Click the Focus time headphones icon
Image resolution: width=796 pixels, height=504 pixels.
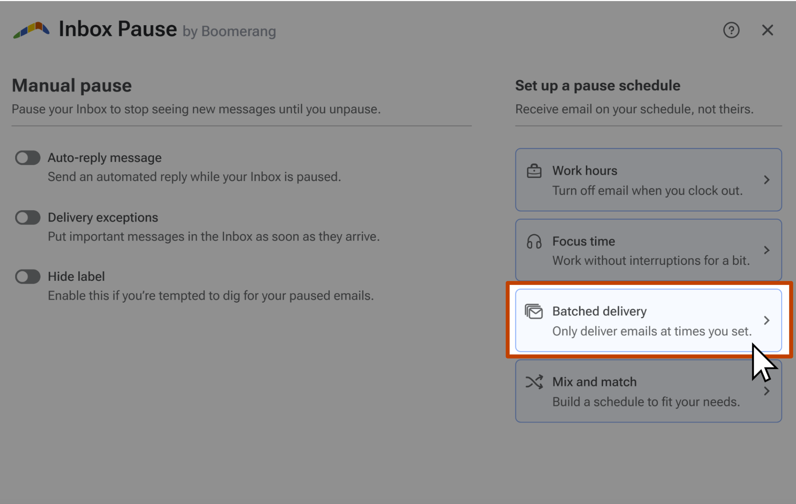tap(534, 241)
